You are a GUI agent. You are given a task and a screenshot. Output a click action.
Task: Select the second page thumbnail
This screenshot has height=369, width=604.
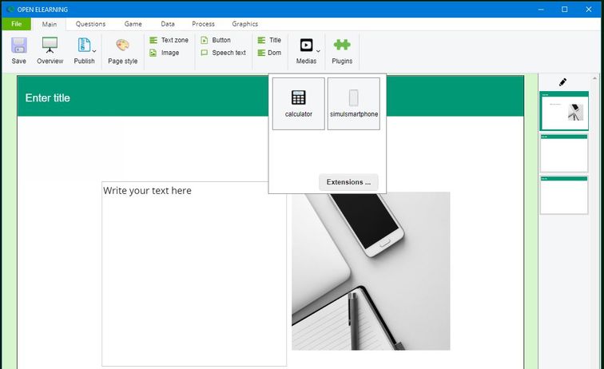point(563,153)
